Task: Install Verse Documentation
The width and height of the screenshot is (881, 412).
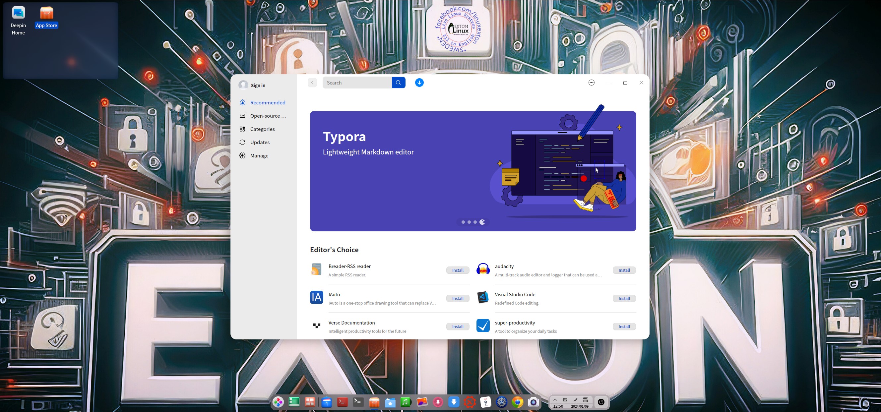Action: [458, 326]
